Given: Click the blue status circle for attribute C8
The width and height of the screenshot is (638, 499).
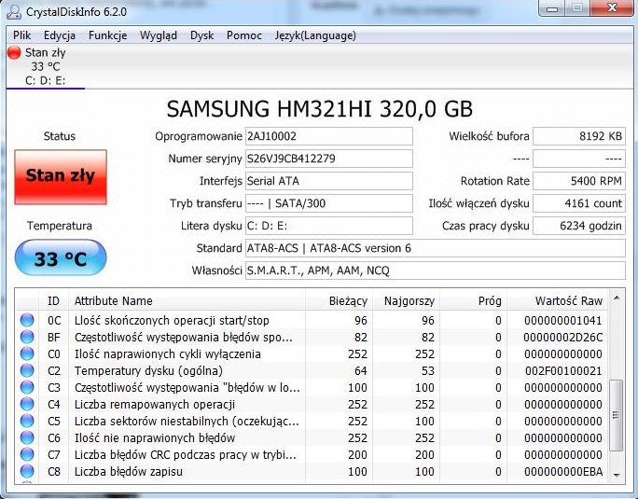Looking at the screenshot, I should (x=27, y=471).
